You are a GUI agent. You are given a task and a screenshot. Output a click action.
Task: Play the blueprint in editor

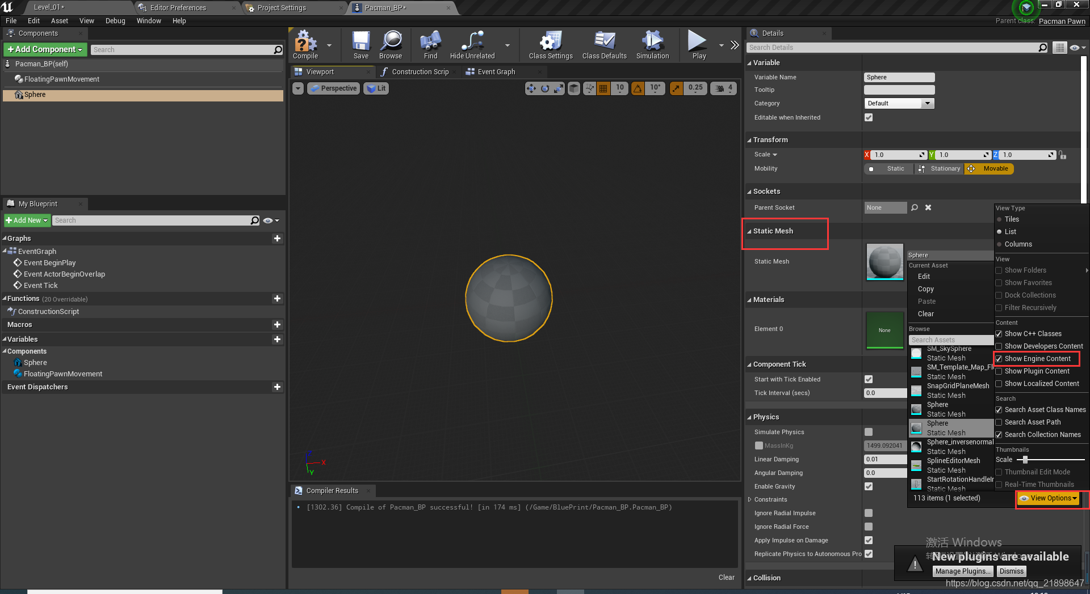pos(698,45)
